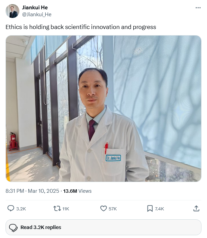Click Jiankui He's profile avatar
Image resolution: width=207 pixels, height=238 pixels.
[12, 11]
